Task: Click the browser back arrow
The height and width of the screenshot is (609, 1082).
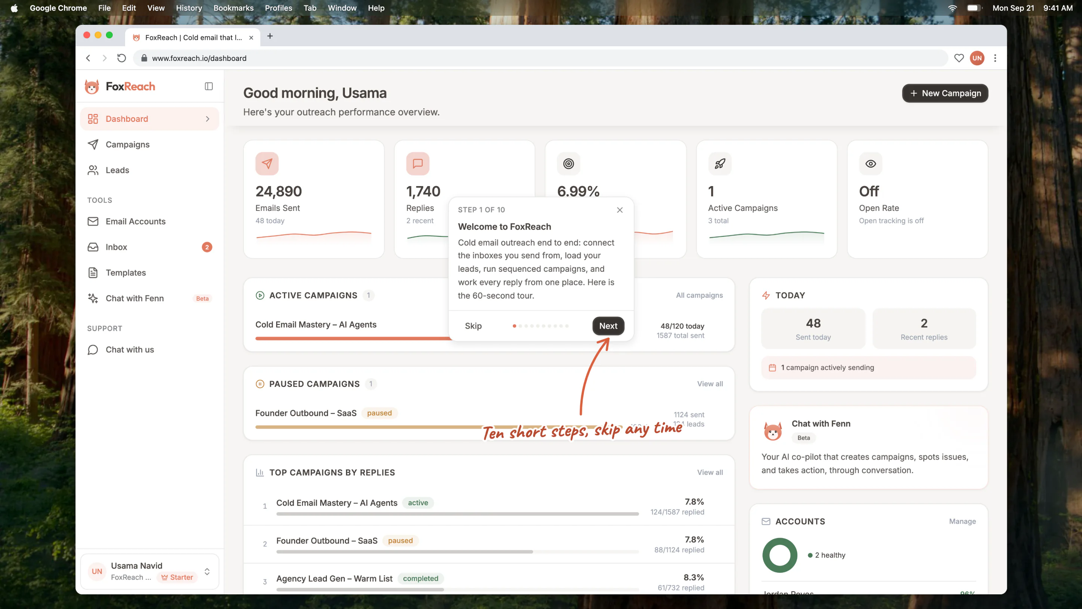Action: click(x=88, y=58)
